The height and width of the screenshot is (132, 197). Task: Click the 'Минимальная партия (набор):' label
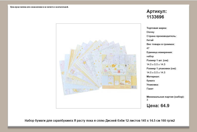pos(165,97)
